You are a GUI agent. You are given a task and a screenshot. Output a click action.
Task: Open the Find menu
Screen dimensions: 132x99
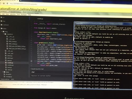pyautogui.click(x=18, y=14)
